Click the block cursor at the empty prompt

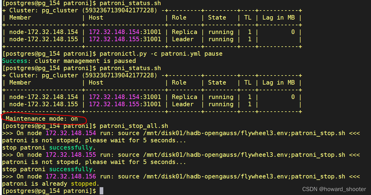tap(101, 191)
